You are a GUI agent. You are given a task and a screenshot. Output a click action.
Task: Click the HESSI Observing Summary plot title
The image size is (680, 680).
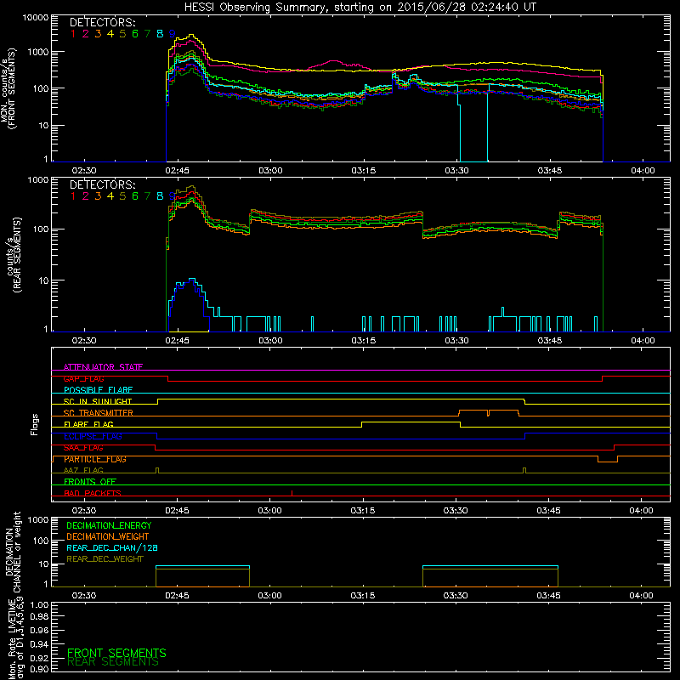tap(360, 8)
